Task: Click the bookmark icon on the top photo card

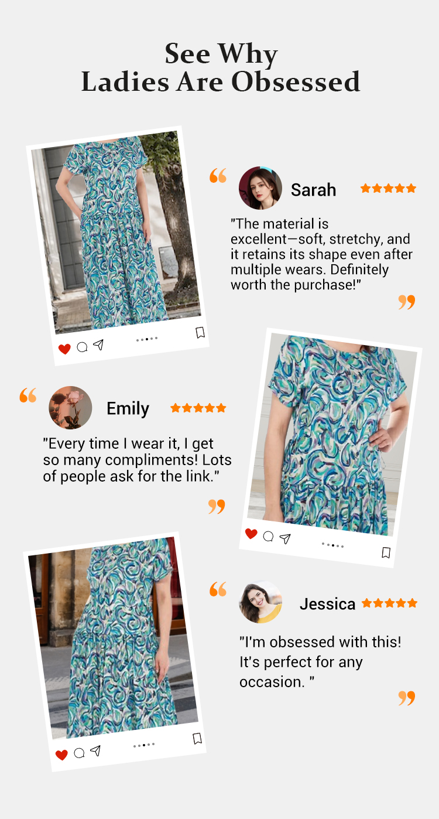Action: (x=200, y=333)
